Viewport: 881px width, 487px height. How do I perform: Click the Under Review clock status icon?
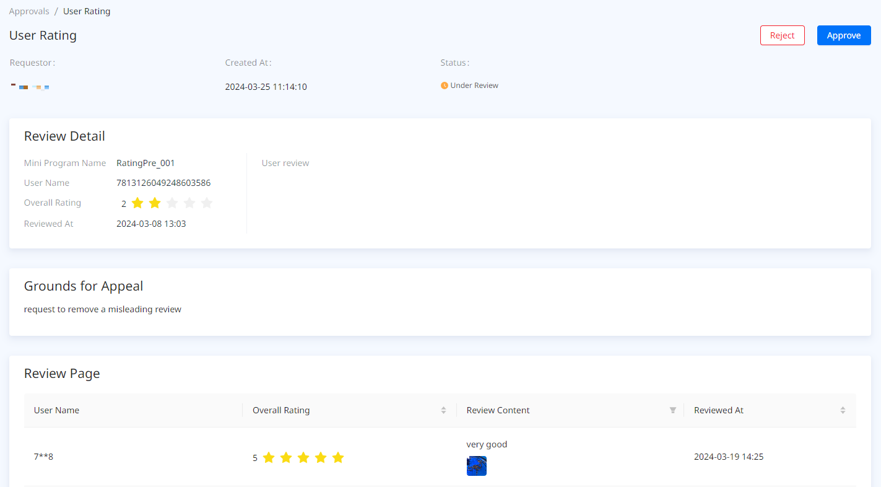point(444,86)
